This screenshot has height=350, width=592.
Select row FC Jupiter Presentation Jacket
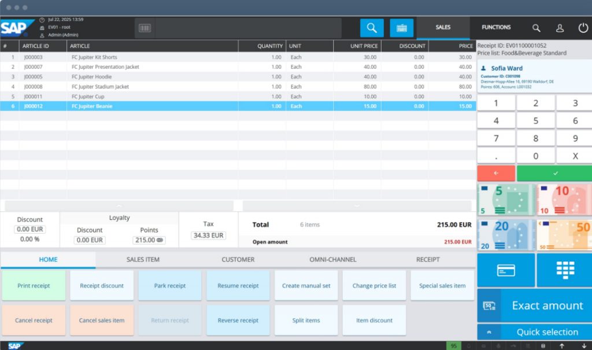238,67
